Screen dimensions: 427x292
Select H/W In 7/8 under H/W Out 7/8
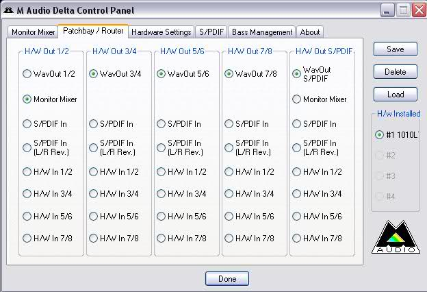coord(229,239)
